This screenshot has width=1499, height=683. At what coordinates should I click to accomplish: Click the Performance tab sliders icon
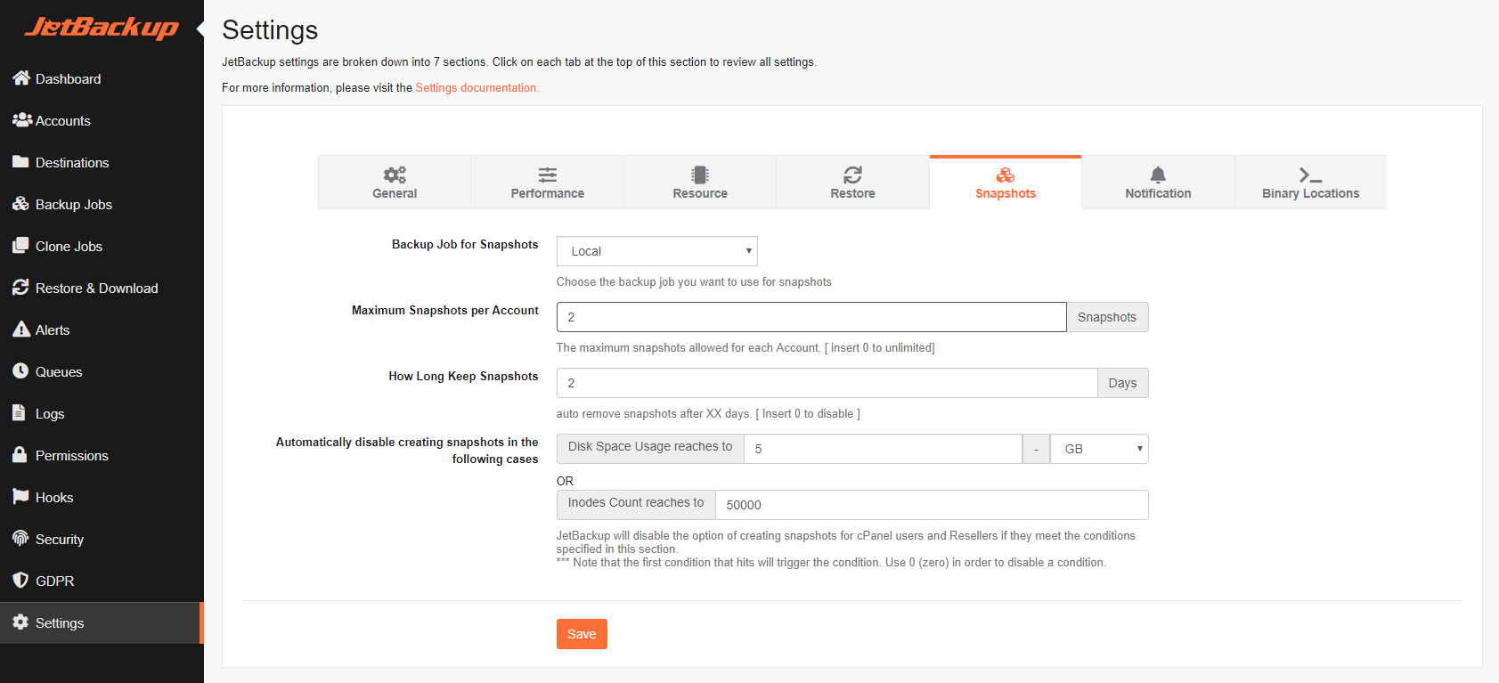[548, 175]
